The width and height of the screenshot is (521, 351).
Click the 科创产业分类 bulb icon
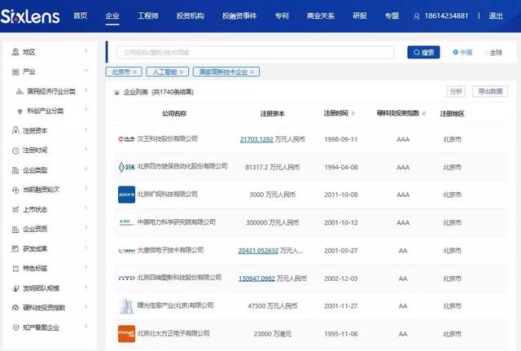coord(20,111)
